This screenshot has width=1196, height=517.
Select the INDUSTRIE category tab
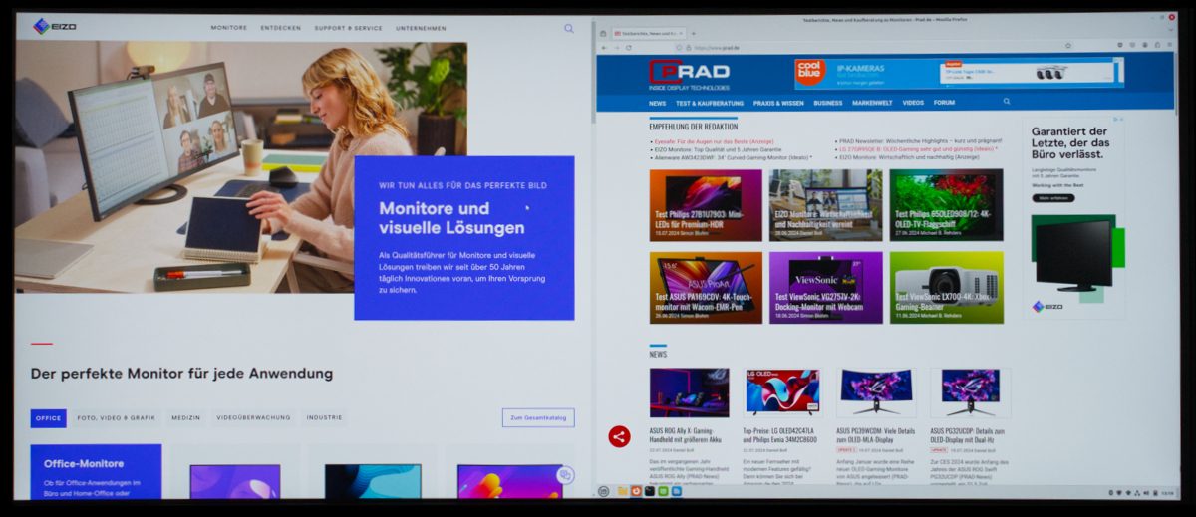pos(325,418)
